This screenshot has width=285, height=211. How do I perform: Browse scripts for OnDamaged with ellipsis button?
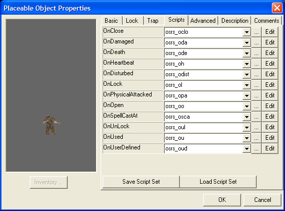[256, 42]
